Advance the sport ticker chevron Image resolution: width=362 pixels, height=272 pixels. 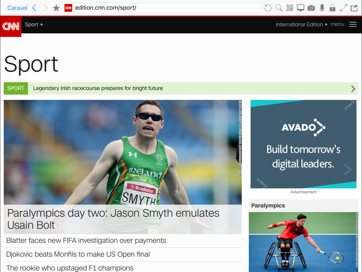353,89
